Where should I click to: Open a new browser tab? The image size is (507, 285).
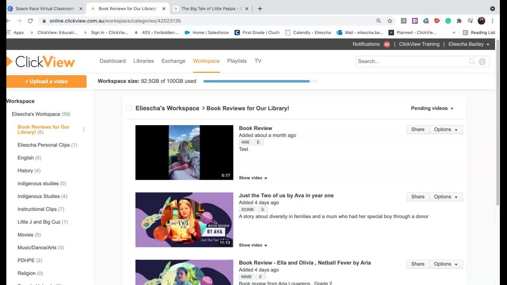(260, 8)
